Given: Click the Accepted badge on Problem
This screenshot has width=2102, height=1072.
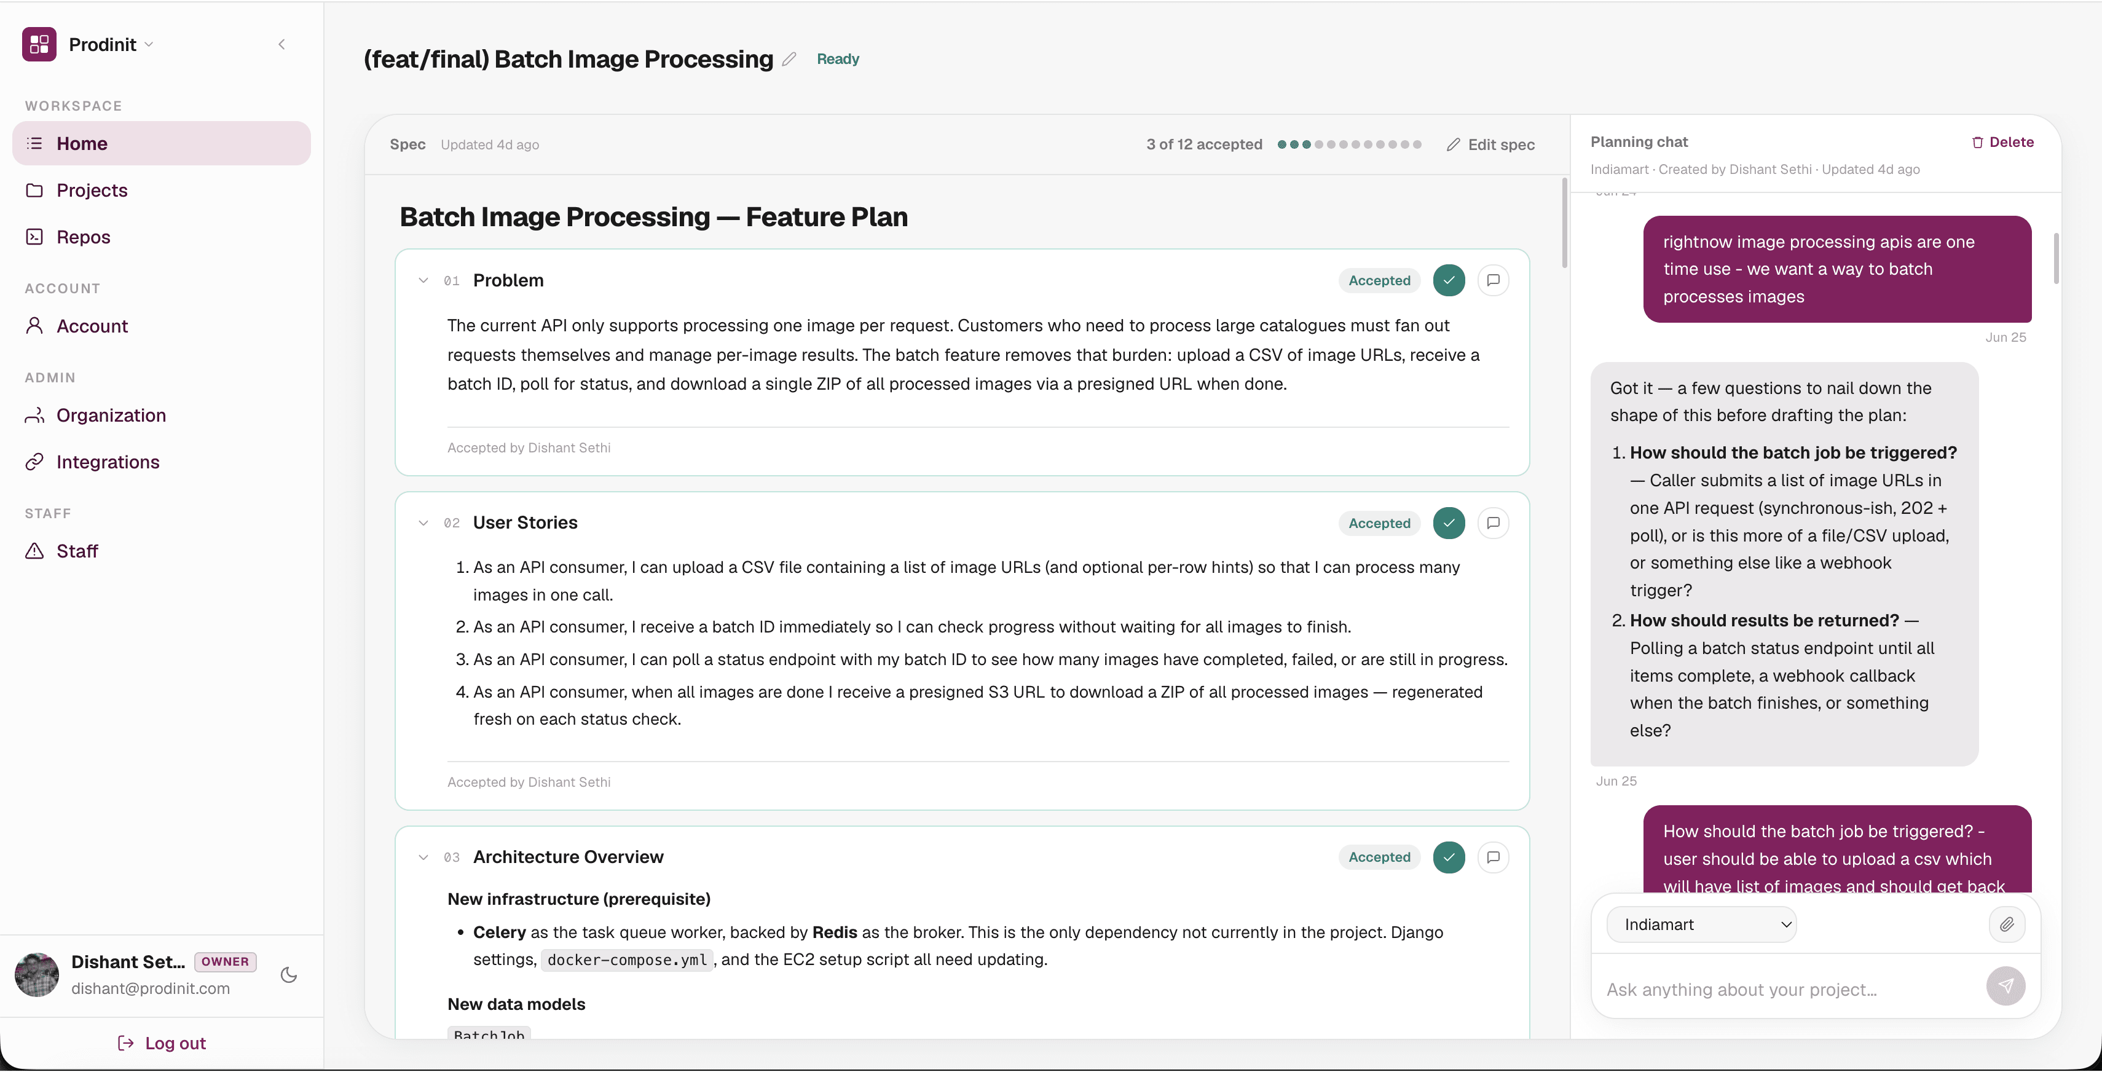Looking at the screenshot, I should (1379, 281).
